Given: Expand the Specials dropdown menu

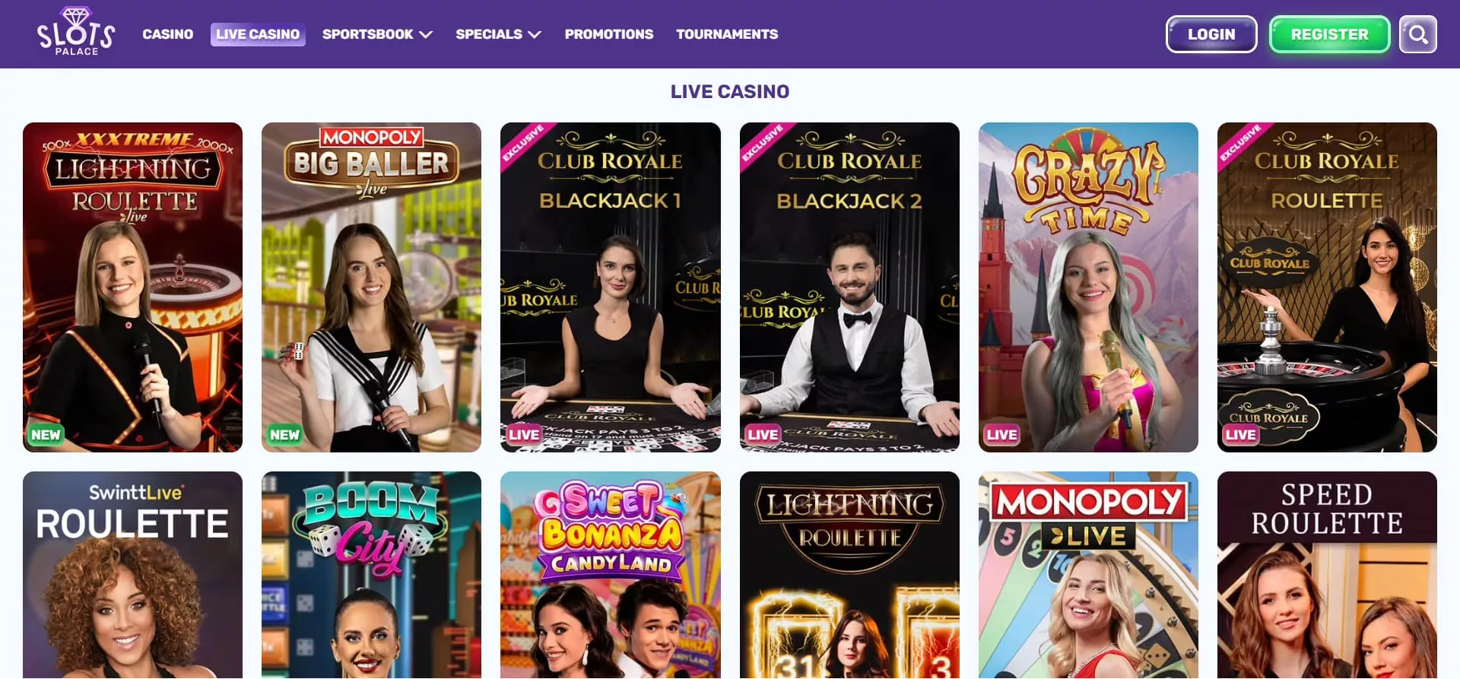Looking at the screenshot, I should coord(498,34).
